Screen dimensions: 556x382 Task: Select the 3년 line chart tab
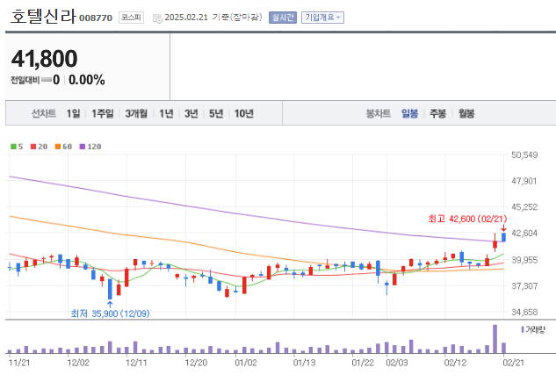[191, 113]
